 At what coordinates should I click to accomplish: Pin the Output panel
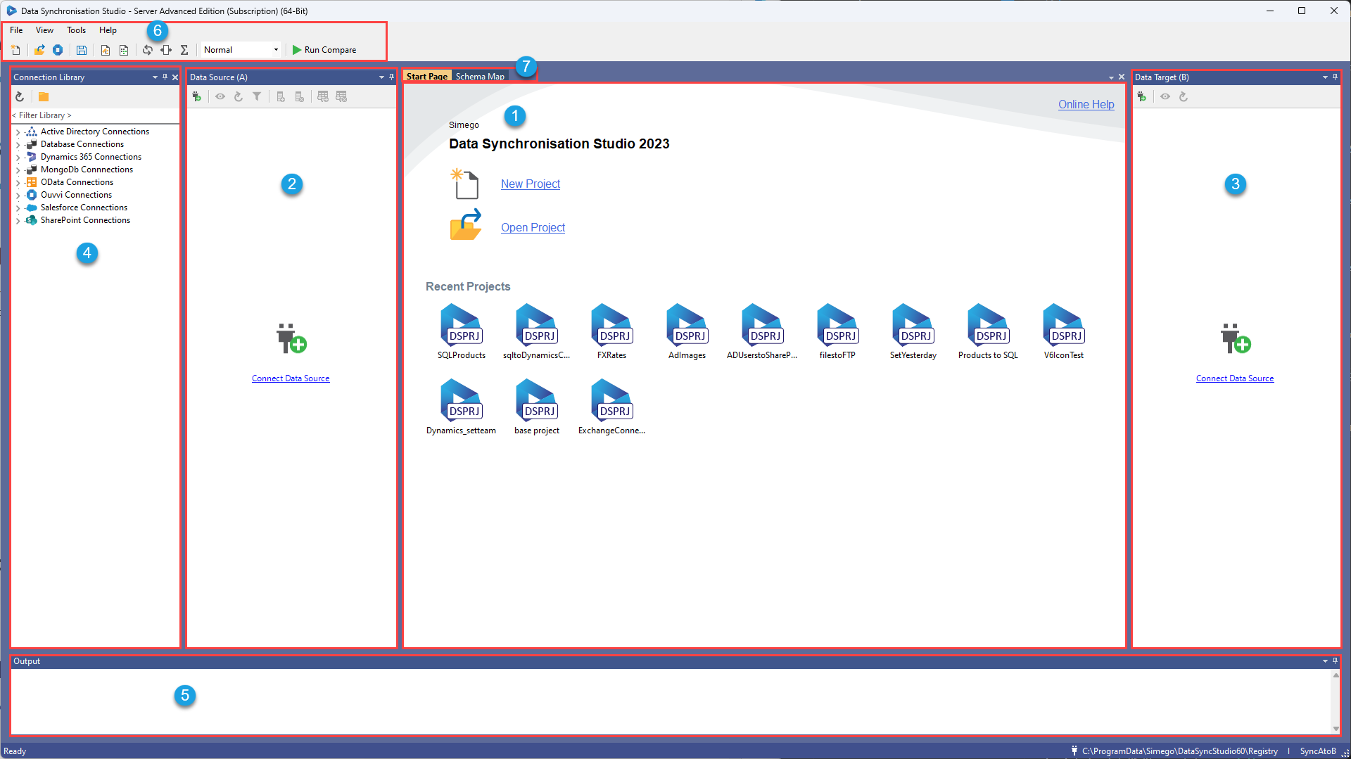coord(1335,661)
